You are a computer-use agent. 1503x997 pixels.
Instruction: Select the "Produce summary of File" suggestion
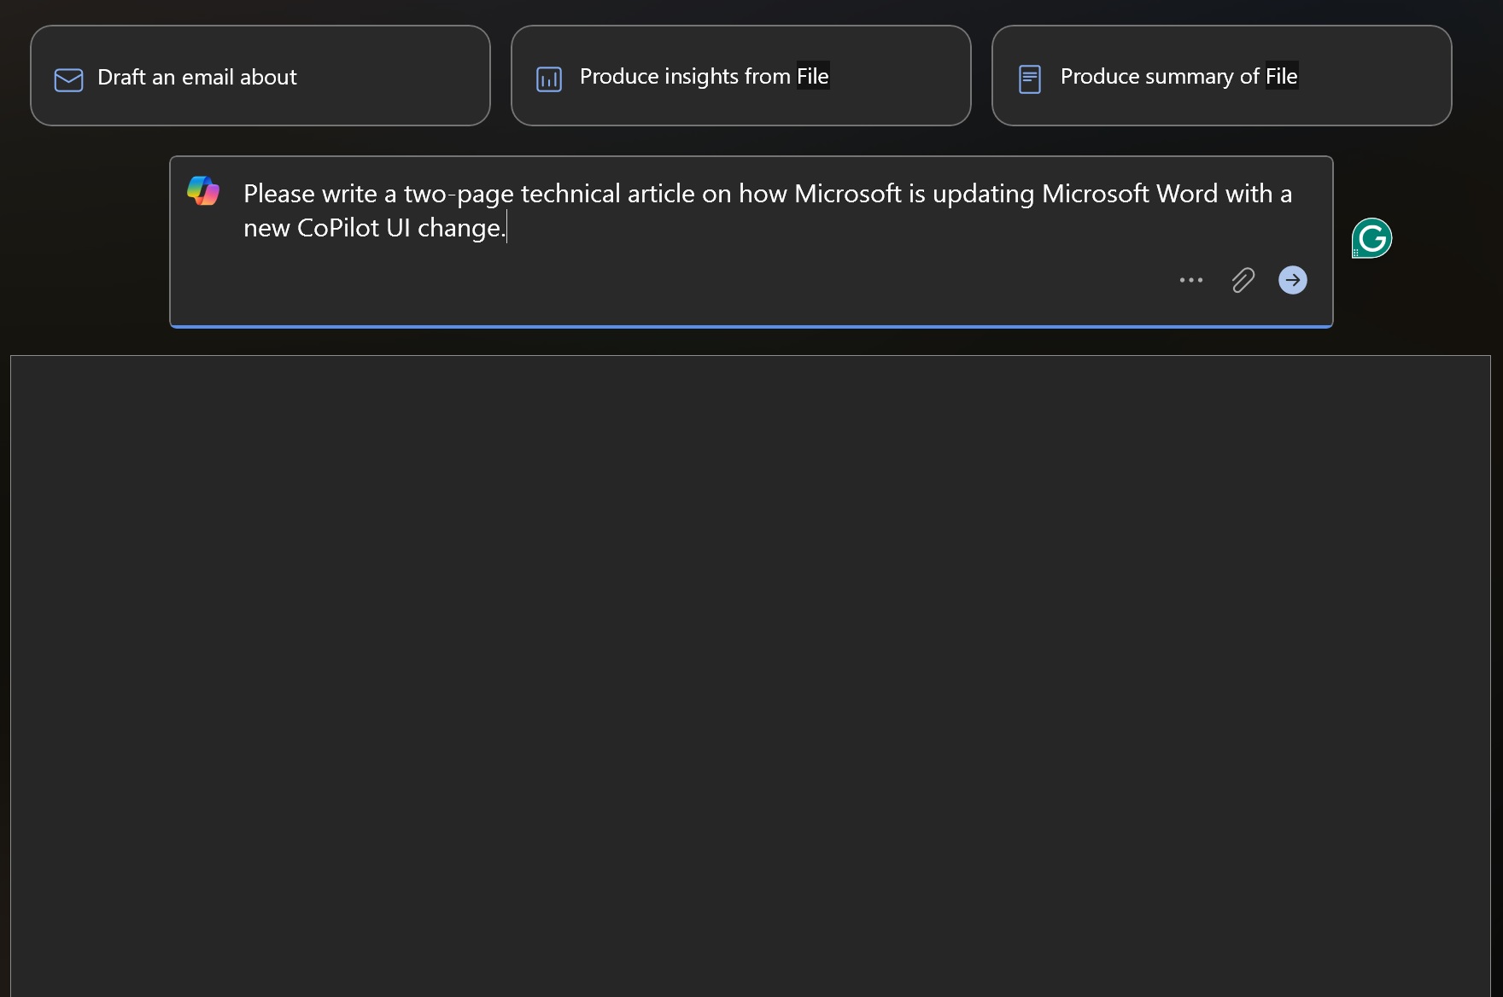pos(1221,75)
